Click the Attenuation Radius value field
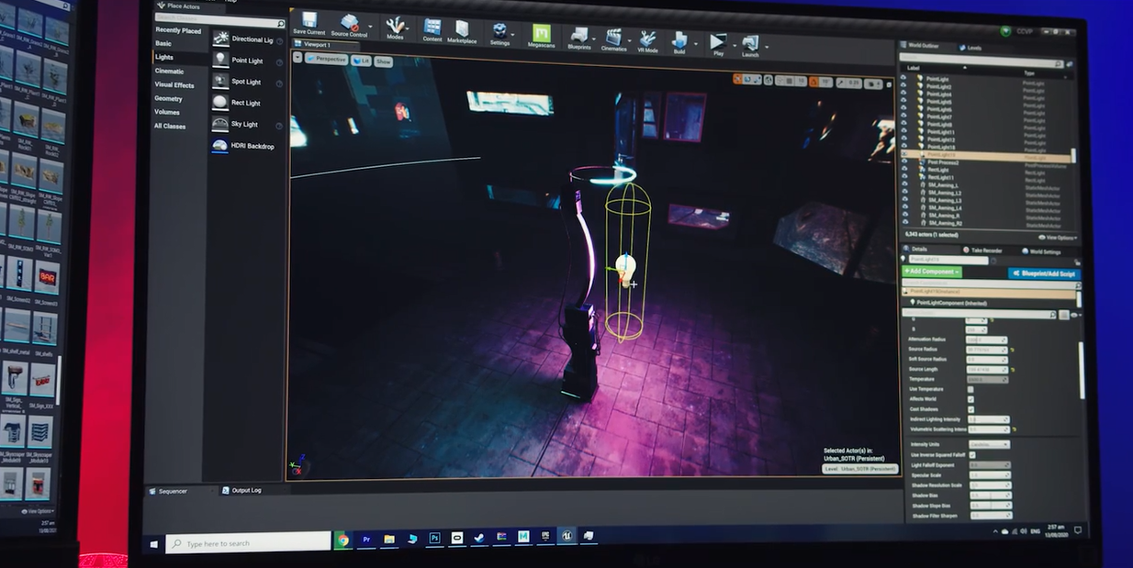This screenshot has height=568, width=1133. click(x=986, y=340)
